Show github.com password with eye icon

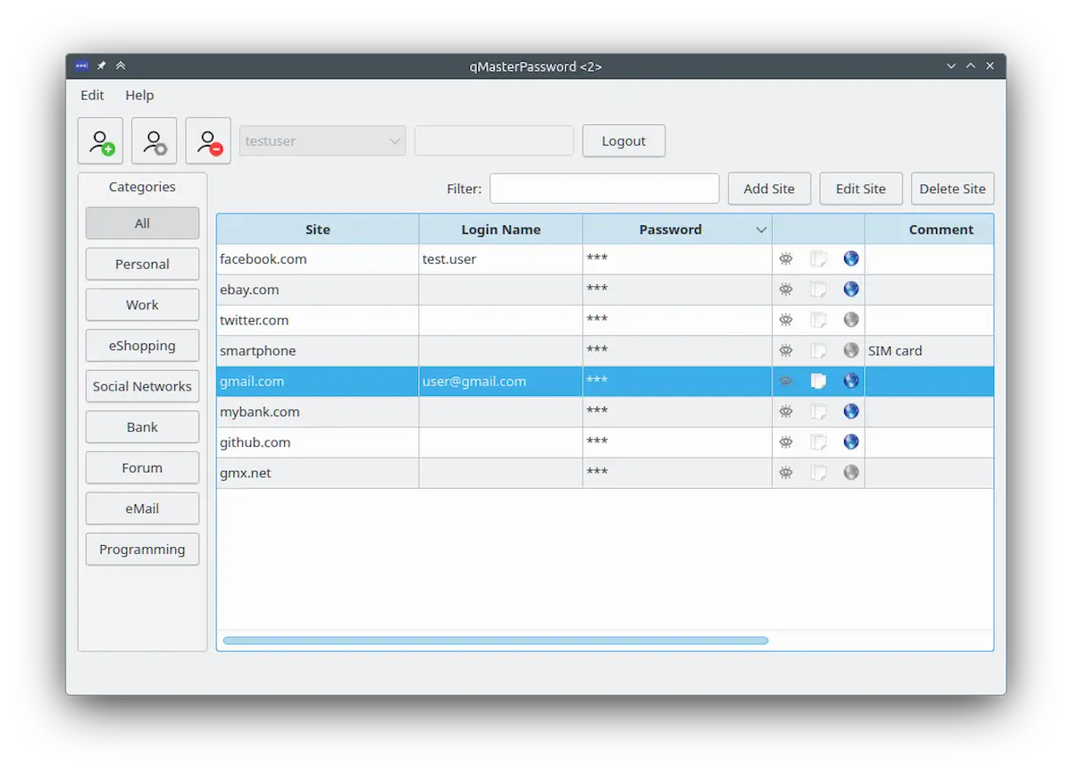[x=785, y=441]
